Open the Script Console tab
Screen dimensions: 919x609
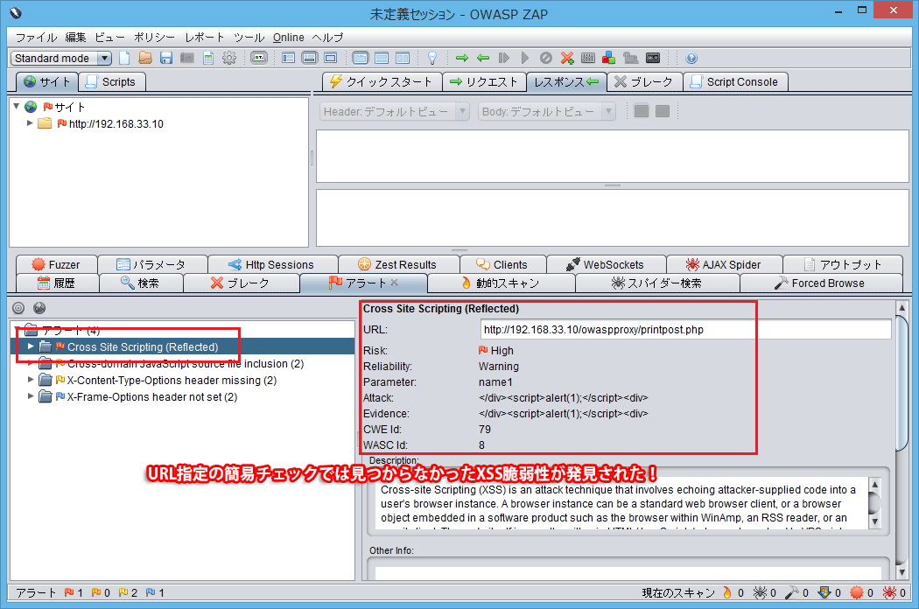pos(735,82)
